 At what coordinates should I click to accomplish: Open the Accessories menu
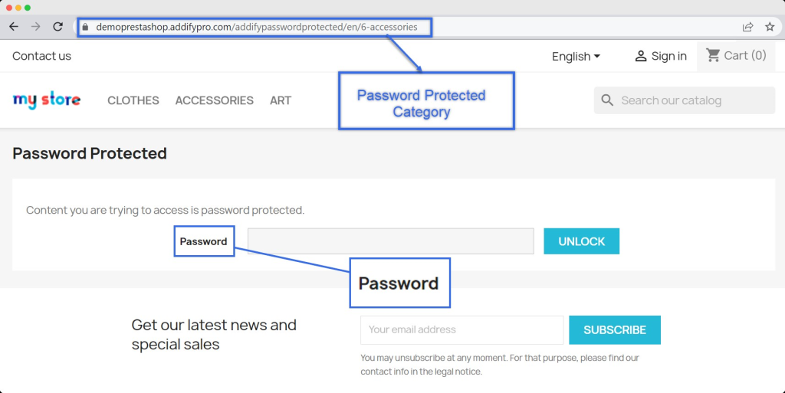click(x=214, y=100)
